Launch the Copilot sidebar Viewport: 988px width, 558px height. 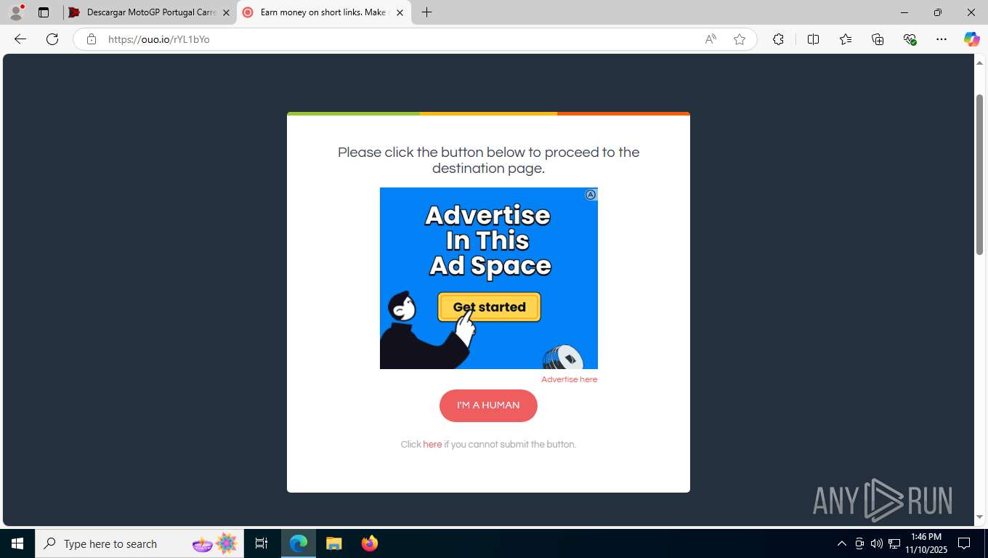pos(971,39)
